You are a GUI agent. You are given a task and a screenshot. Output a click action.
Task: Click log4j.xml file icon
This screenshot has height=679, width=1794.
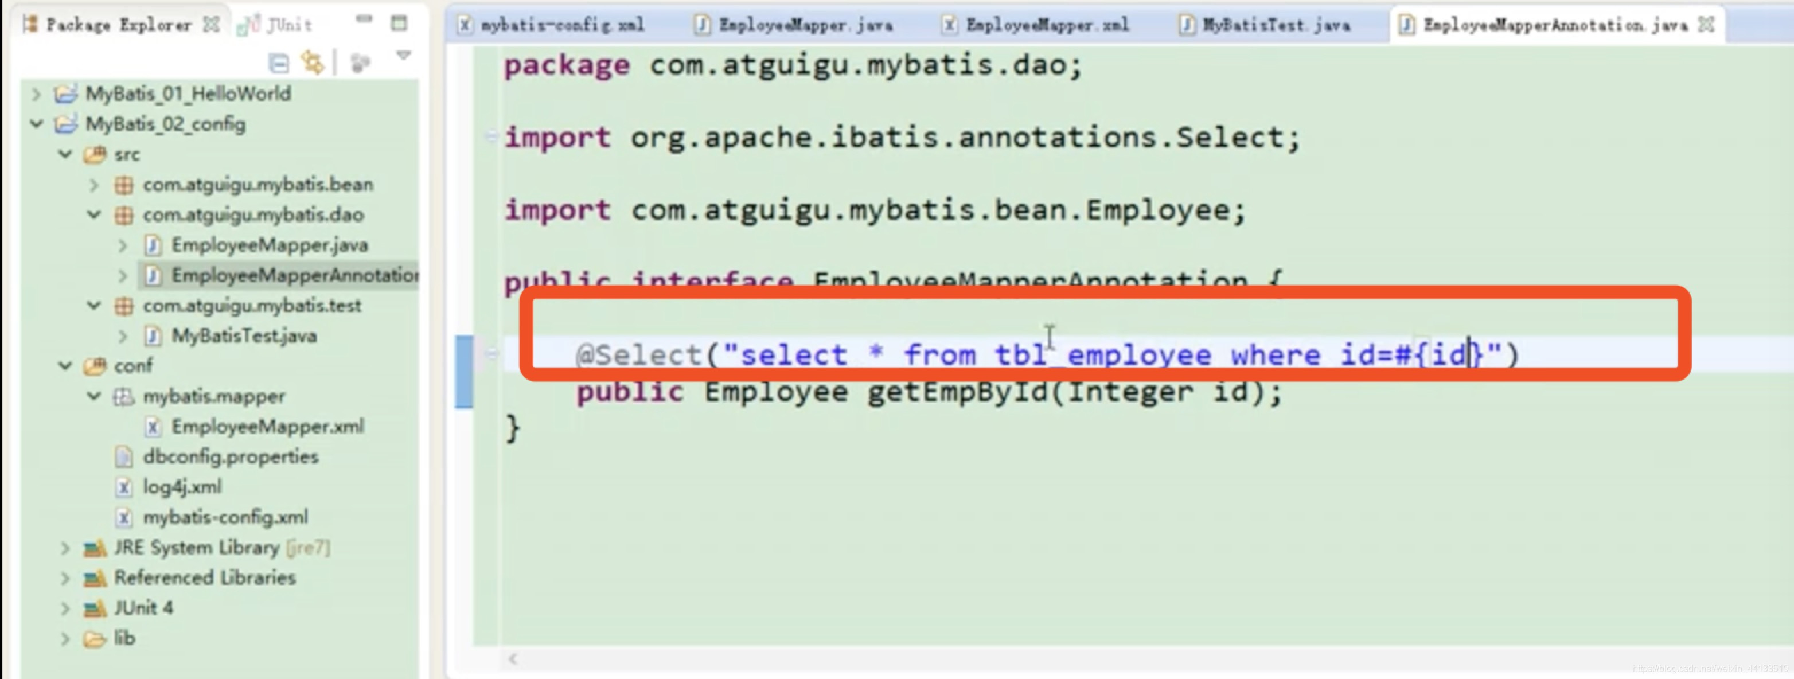pyautogui.click(x=123, y=487)
